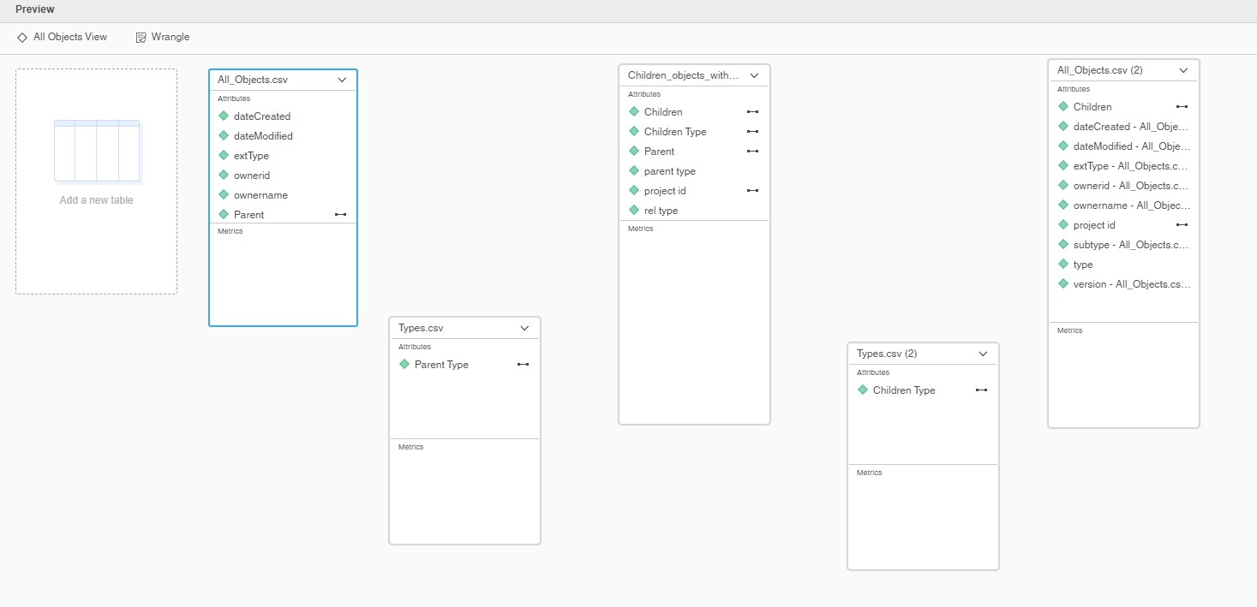Open dropdown chevron of Children_objects_with table

pos(754,75)
